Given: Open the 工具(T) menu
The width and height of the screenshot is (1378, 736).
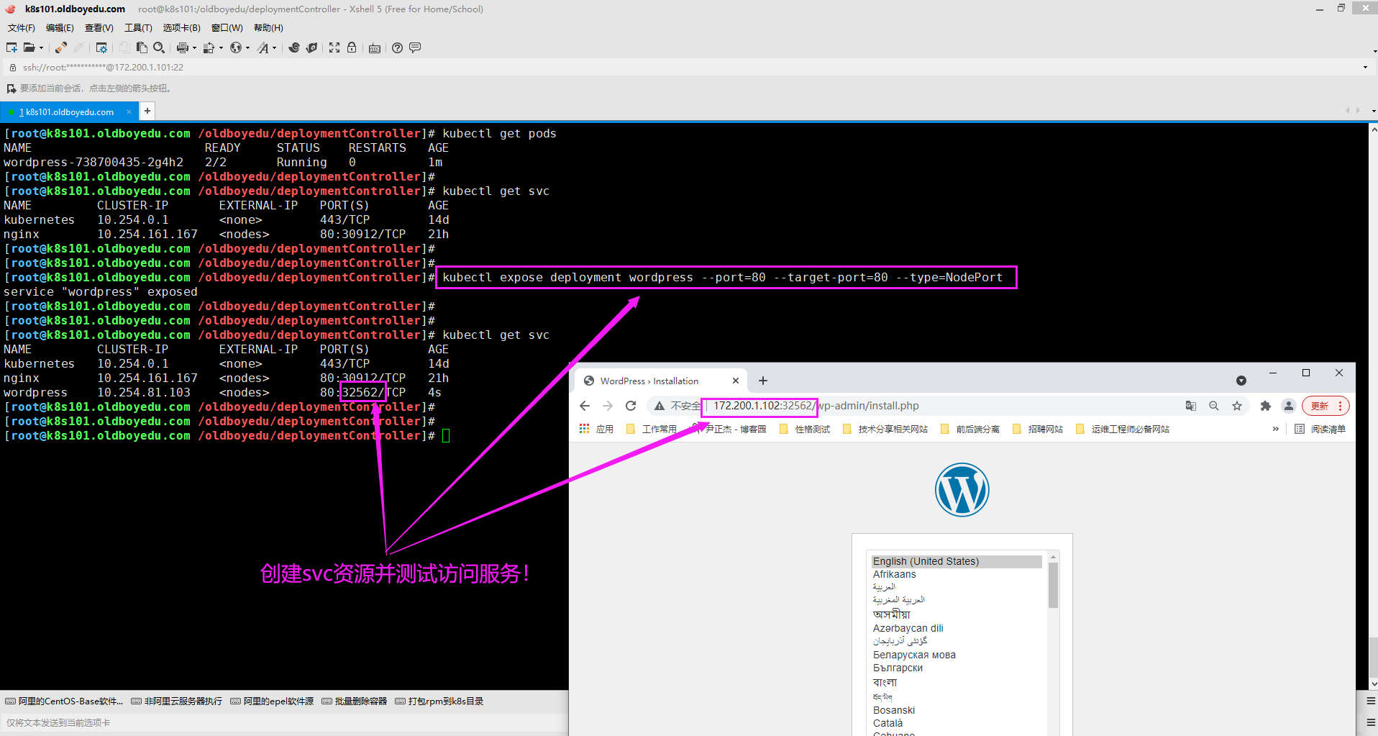Looking at the screenshot, I should pyautogui.click(x=138, y=28).
